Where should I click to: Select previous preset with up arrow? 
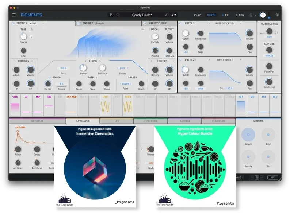point(172,15)
